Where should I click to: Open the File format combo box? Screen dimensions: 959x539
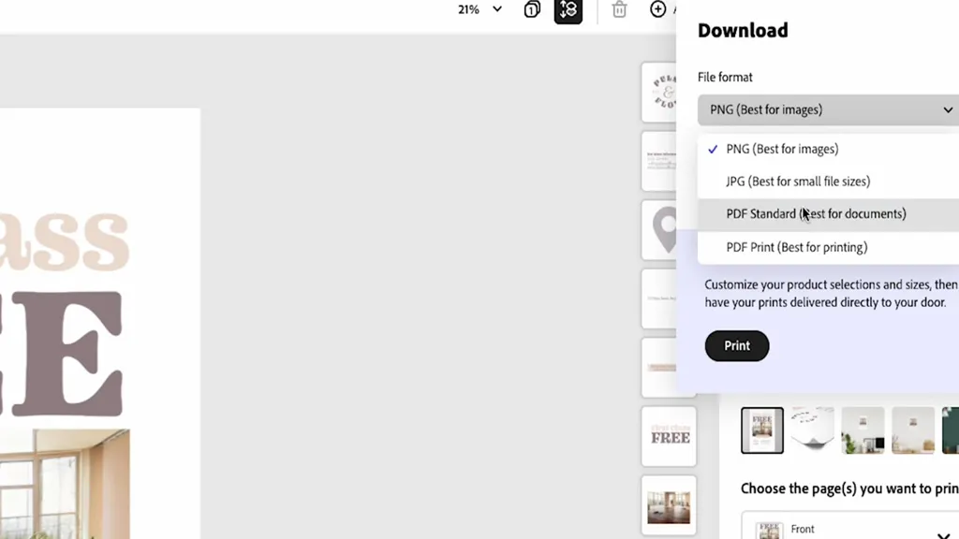pyautogui.click(x=830, y=110)
